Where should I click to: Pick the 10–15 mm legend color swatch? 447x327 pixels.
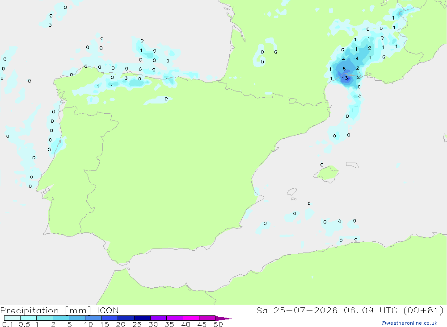click(93, 318)
